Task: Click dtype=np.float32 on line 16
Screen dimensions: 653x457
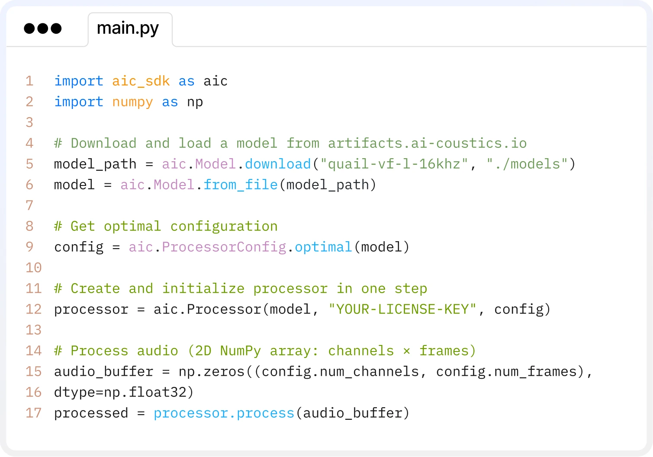Action: (x=123, y=392)
